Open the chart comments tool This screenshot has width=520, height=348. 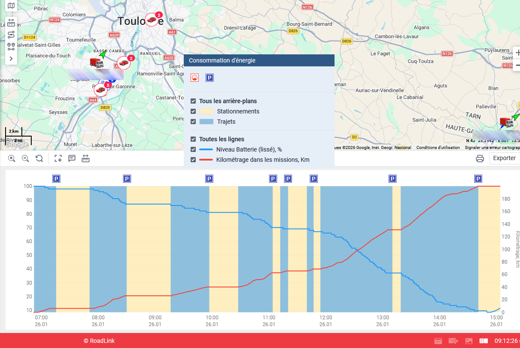[x=72, y=158]
